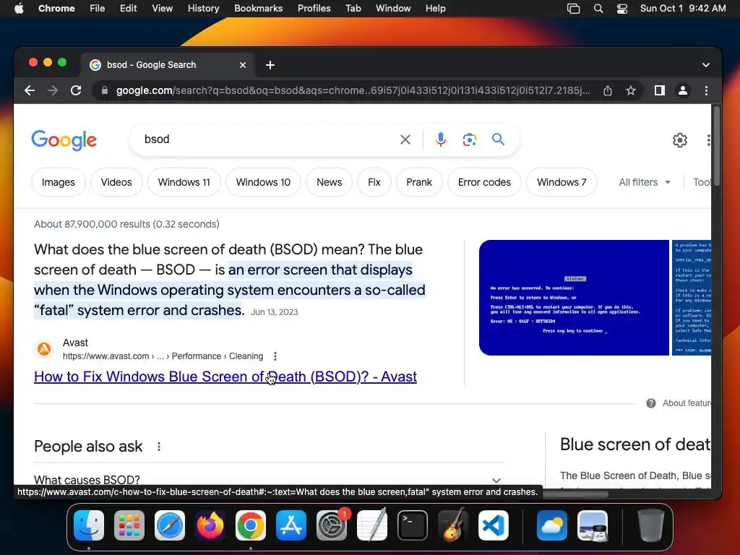Select the Prank filter chip

[419, 182]
